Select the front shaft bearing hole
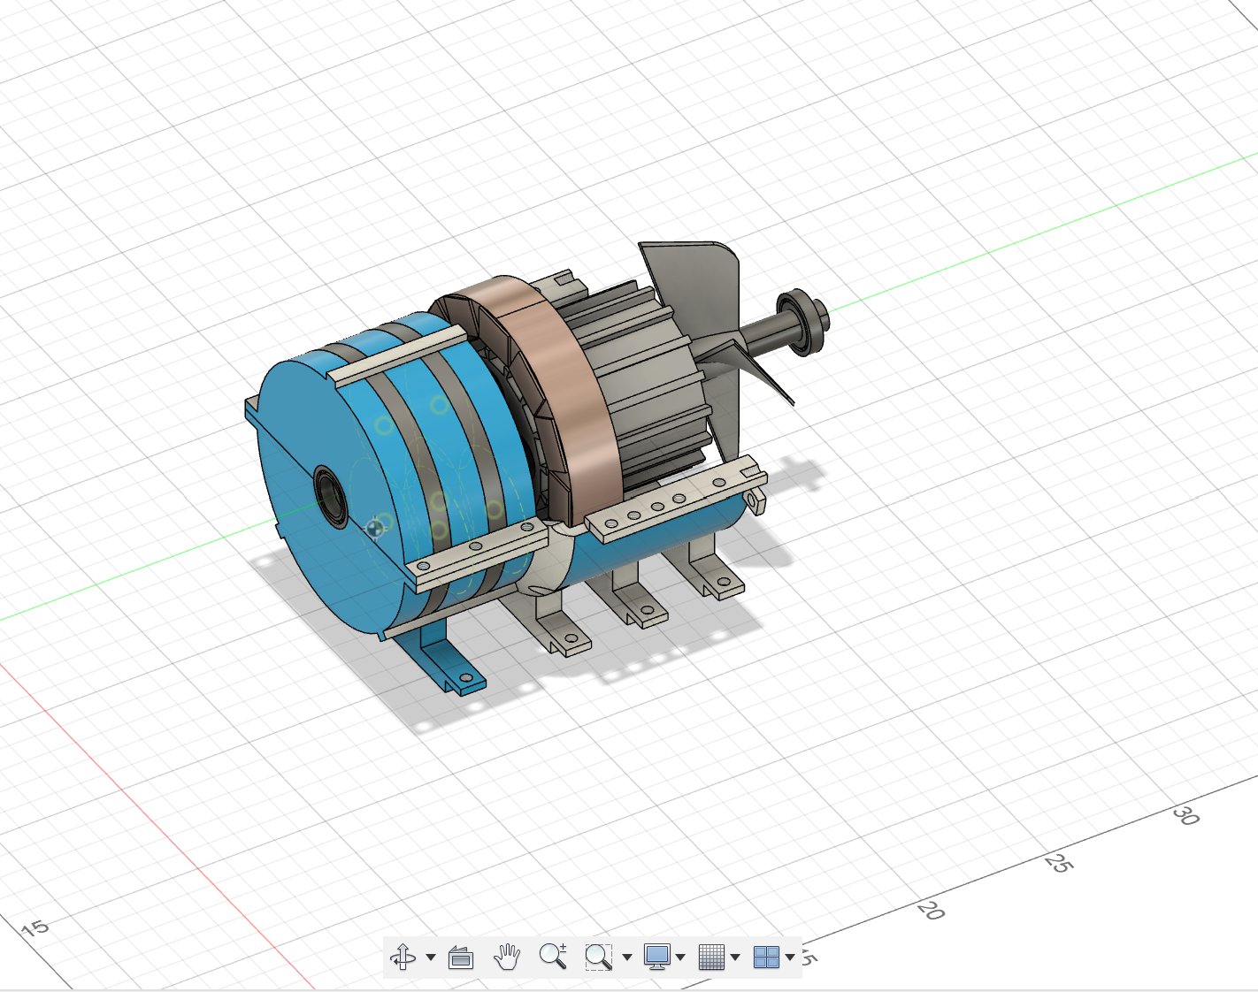 [331, 497]
